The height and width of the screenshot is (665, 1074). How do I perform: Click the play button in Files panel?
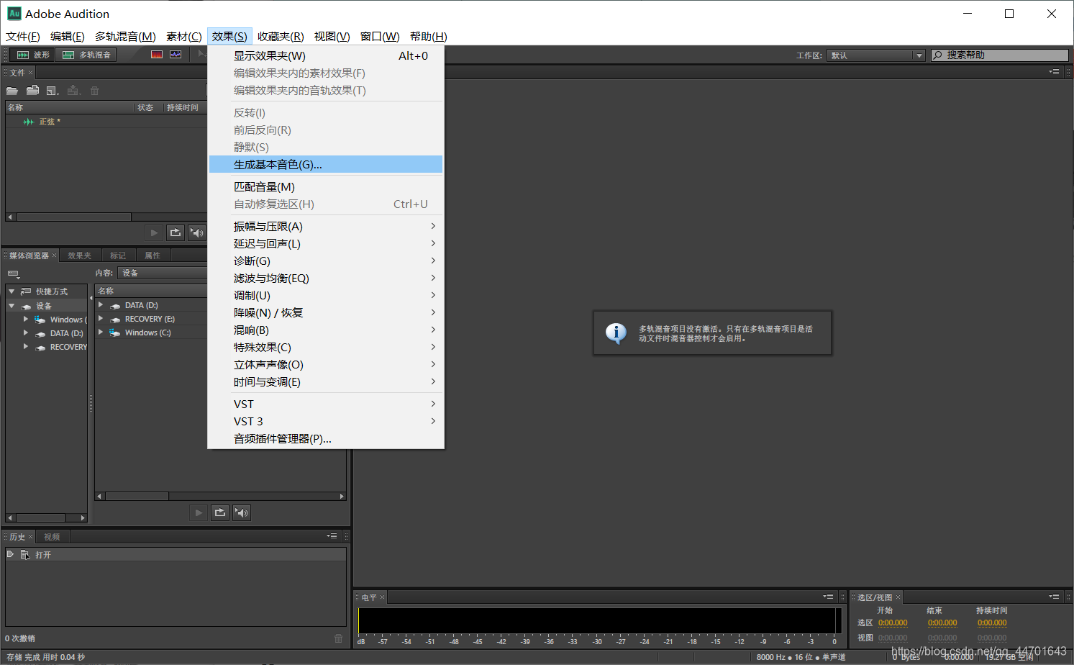[154, 232]
